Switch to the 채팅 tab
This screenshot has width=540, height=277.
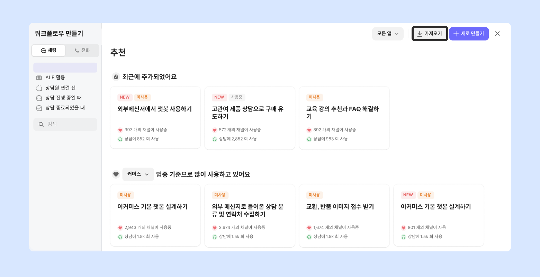pos(48,51)
